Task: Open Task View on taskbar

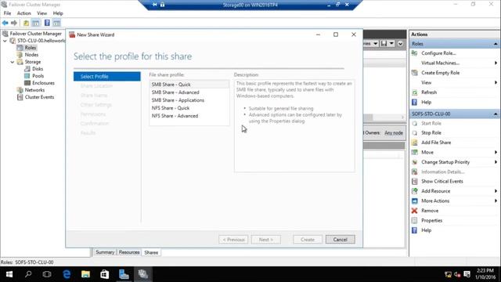Action: click(47, 274)
